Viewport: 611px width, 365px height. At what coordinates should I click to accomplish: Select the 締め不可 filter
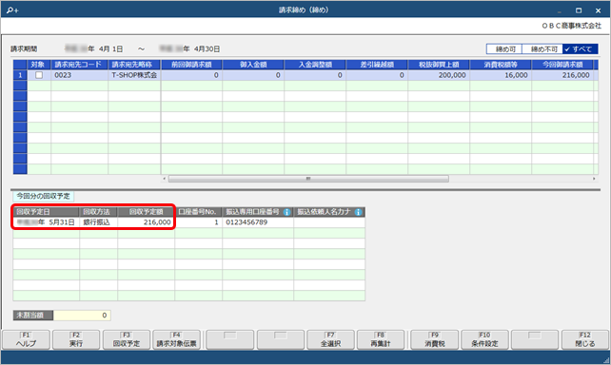542,49
